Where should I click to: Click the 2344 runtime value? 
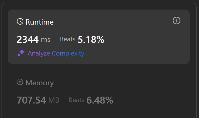coord(28,39)
